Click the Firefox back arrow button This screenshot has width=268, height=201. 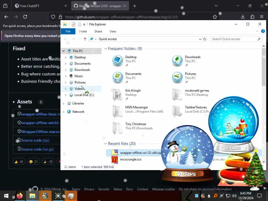(x=6, y=17)
